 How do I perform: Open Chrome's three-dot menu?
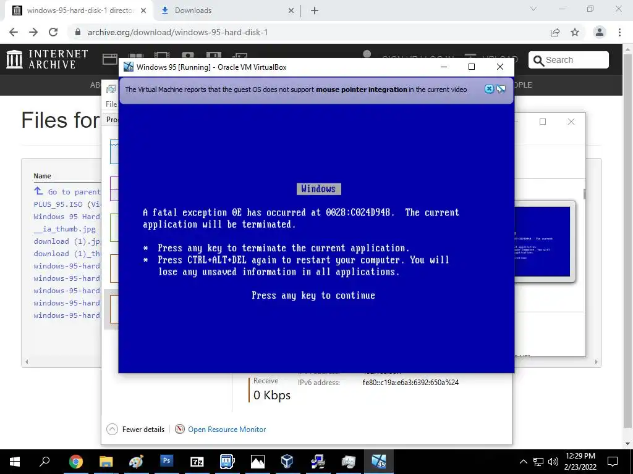[619, 32]
